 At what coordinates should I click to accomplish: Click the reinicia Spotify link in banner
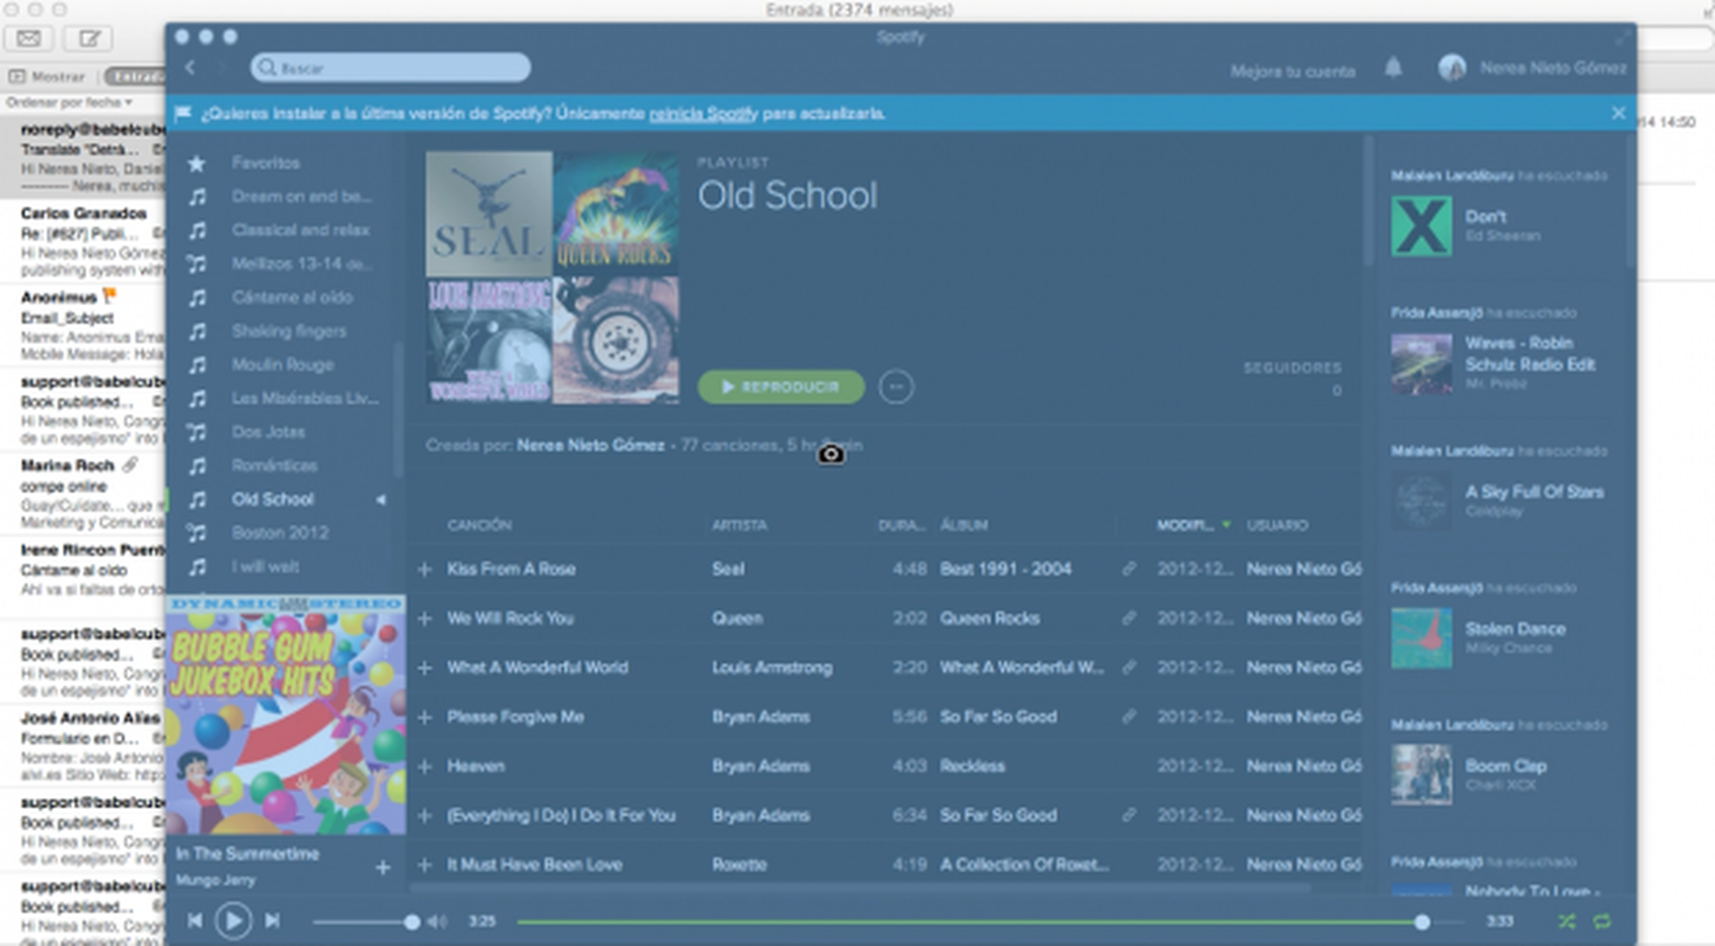coord(703,114)
